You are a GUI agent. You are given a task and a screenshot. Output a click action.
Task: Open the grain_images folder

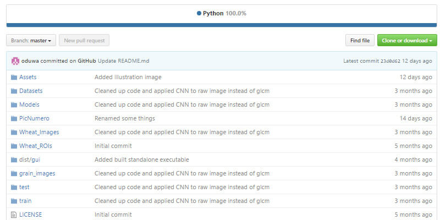(x=37, y=173)
